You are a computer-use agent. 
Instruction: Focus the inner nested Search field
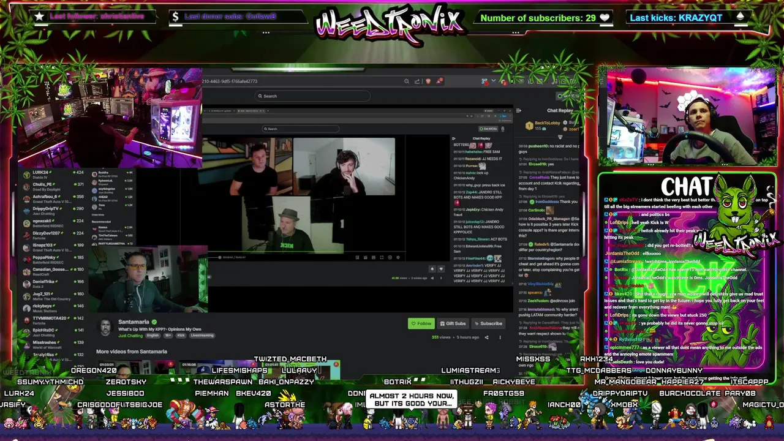(301, 129)
